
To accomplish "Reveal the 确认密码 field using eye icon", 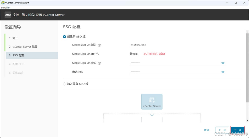I will point(223,72).
